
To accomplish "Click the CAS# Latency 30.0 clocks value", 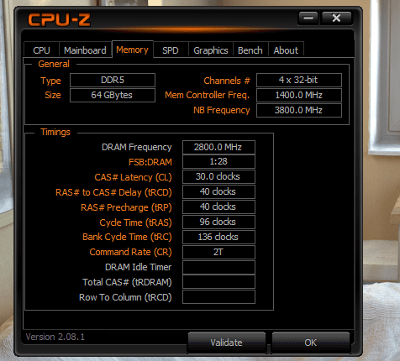I will 218,177.
